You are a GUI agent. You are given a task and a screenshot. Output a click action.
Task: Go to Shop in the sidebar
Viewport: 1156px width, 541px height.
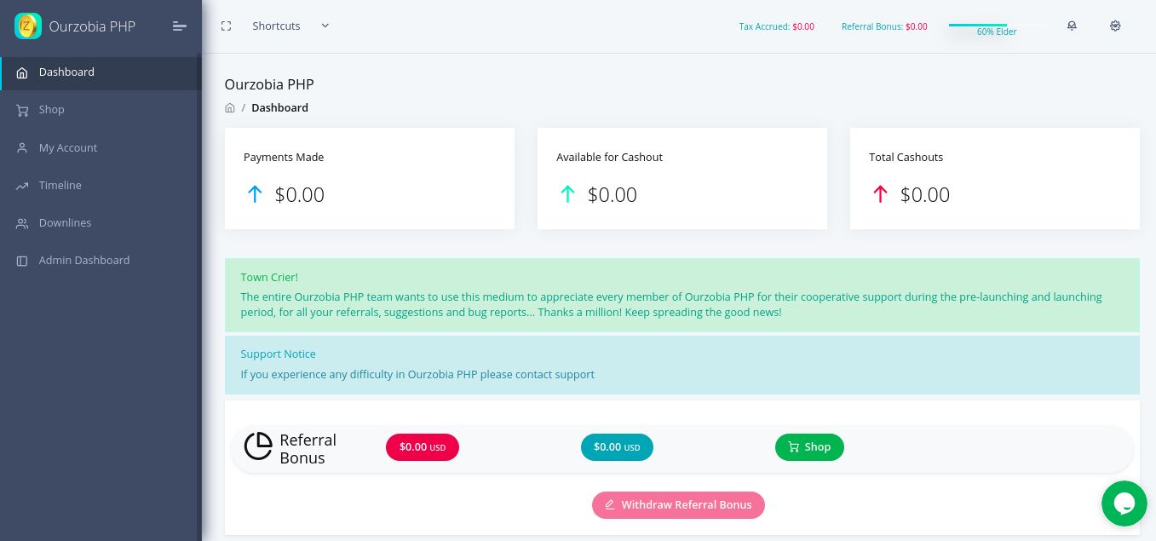(51, 110)
